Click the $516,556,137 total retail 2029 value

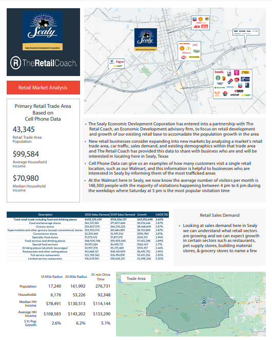(119, 219)
